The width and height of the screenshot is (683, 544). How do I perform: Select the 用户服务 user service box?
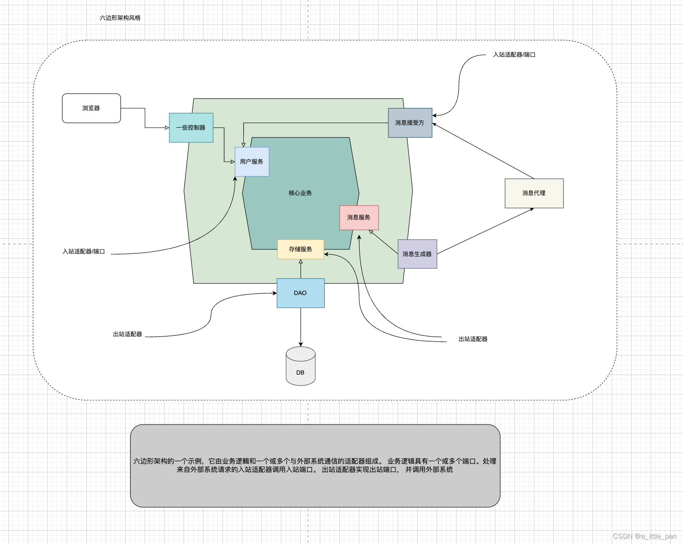(x=252, y=161)
